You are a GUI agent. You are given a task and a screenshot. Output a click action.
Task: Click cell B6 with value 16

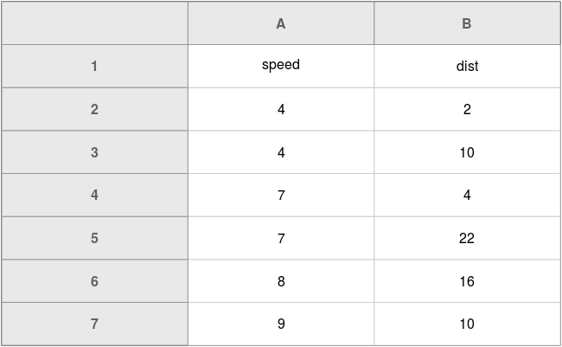(x=467, y=281)
